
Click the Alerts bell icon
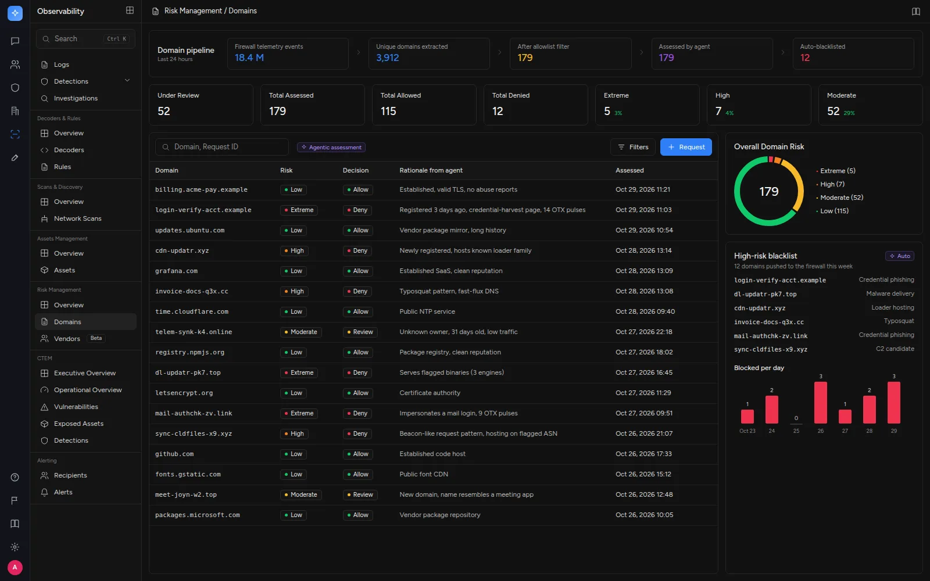pyautogui.click(x=44, y=493)
